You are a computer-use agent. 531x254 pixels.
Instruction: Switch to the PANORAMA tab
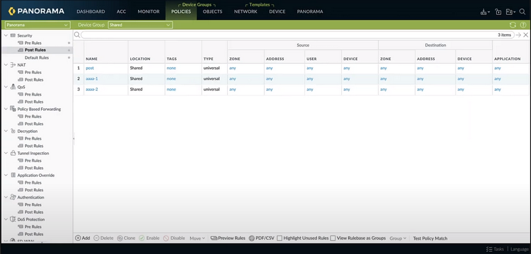(x=310, y=11)
